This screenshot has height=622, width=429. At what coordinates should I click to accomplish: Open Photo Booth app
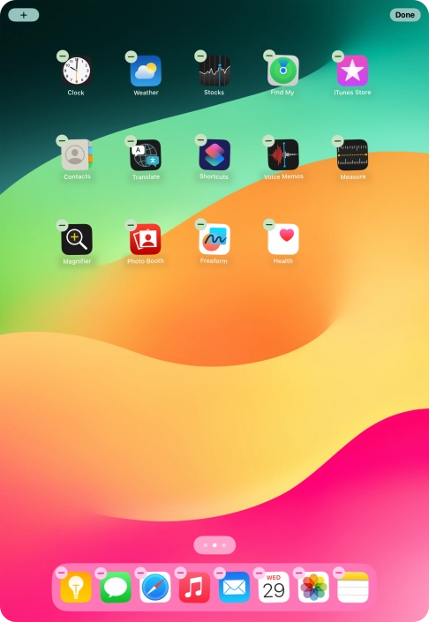point(146,240)
